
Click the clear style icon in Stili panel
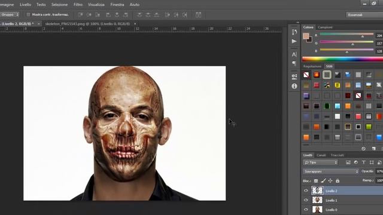point(363,149)
